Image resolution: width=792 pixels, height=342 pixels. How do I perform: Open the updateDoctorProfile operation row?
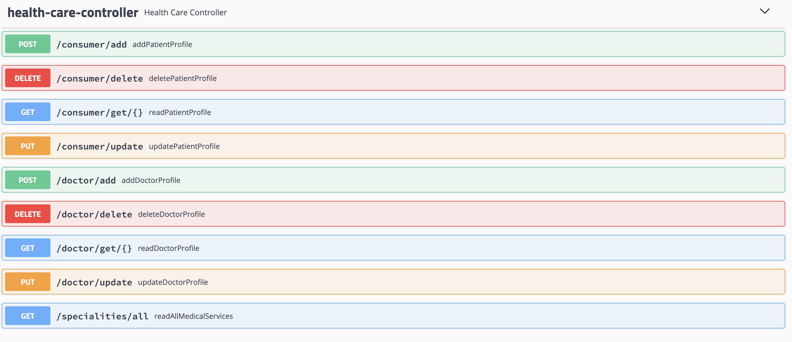[x=173, y=282]
